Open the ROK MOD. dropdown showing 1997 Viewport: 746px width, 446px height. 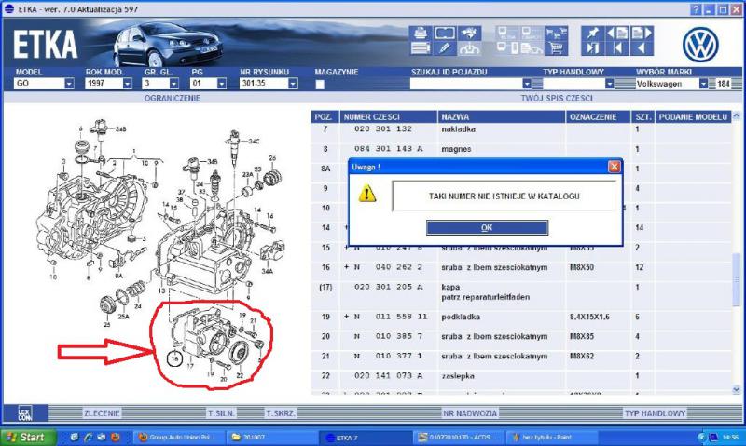[127, 84]
